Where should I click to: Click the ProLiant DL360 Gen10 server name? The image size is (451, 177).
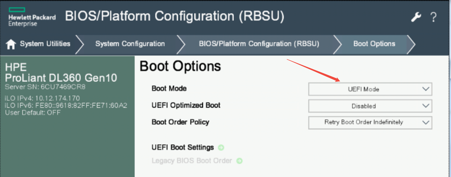tap(61, 78)
